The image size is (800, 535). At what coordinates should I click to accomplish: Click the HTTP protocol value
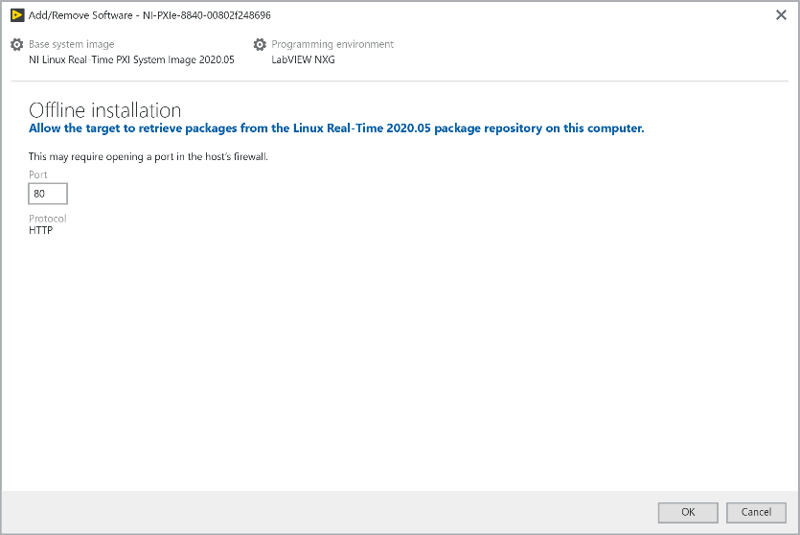click(40, 231)
